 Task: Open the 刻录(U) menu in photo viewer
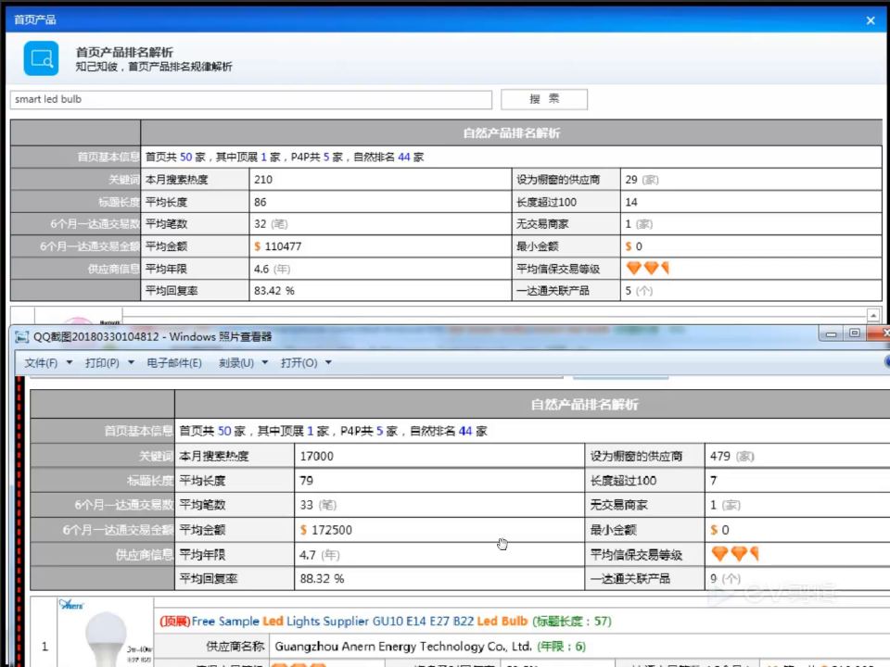click(x=236, y=363)
